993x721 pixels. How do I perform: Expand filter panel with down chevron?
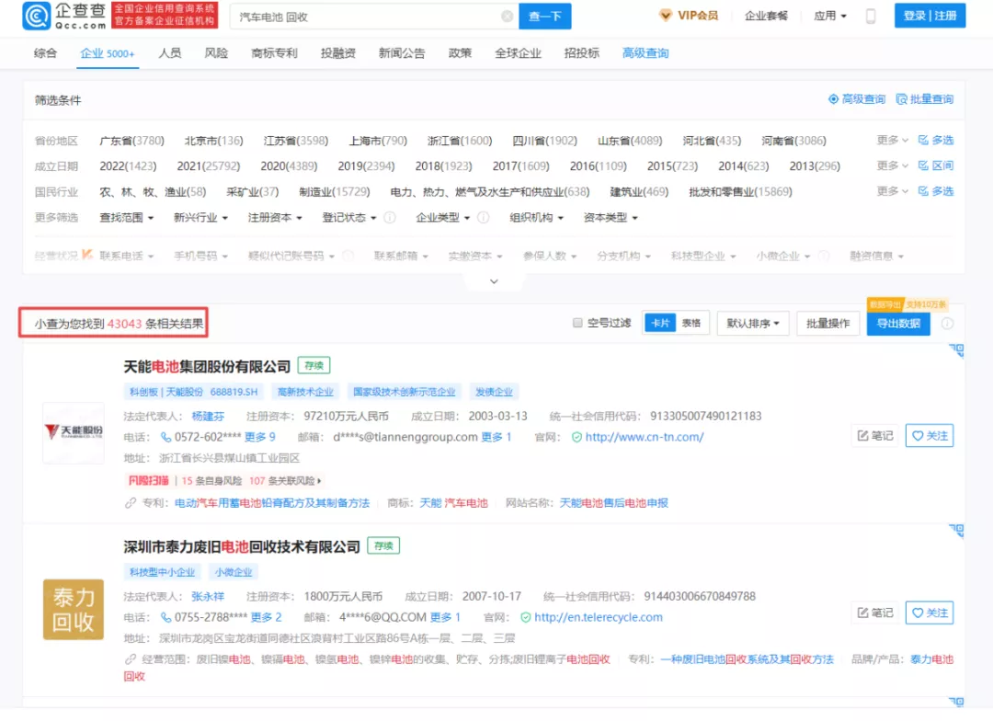494,281
